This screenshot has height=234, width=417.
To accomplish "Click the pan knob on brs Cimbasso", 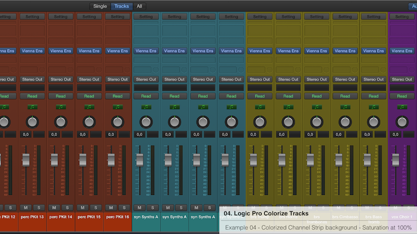I will click(345, 122).
